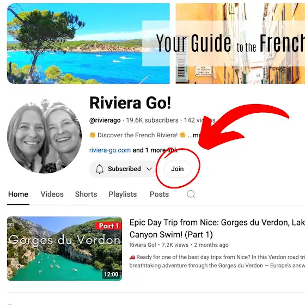Image resolution: width=305 pixels, height=305 pixels.
Task: Open the Subscribed button
Action: 124,169
